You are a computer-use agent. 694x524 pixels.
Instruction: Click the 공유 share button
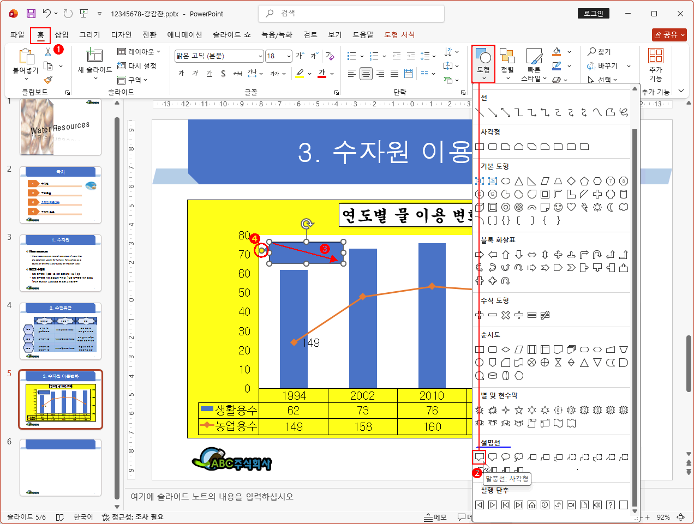click(669, 35)
